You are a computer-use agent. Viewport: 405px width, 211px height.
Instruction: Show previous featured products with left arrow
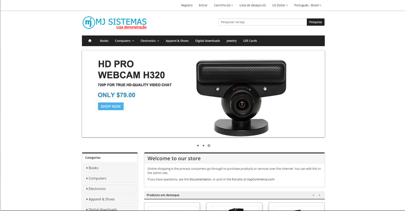[313, 195]
